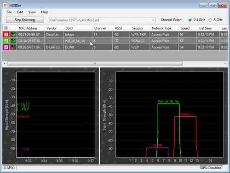The width and height of the screenshot is (230, 173).
Task: Click the 3 AP(s) status bar entry
Action: point(9,167)
